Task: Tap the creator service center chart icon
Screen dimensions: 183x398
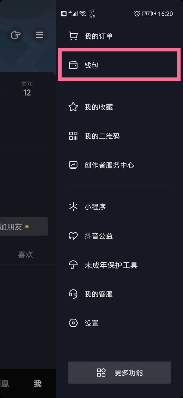Action: (73, 165)
